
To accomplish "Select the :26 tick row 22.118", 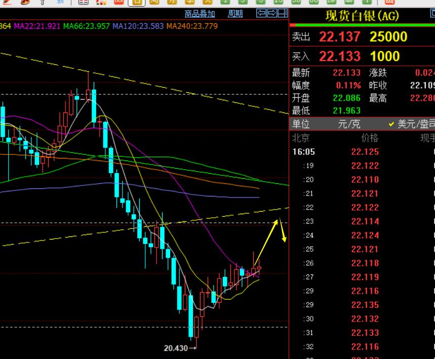I will click(x=362, y=263).
